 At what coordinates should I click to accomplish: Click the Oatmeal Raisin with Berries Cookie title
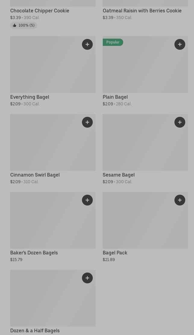(x=142, y=11)
